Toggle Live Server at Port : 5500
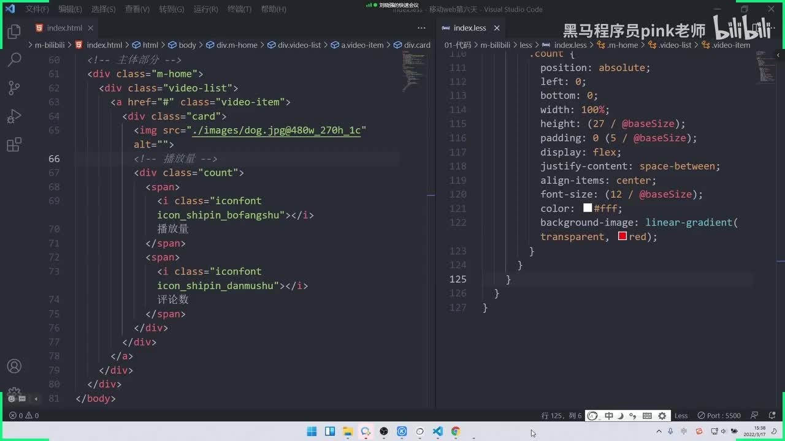This screenshot has height=441, width=785. point(719,415)
